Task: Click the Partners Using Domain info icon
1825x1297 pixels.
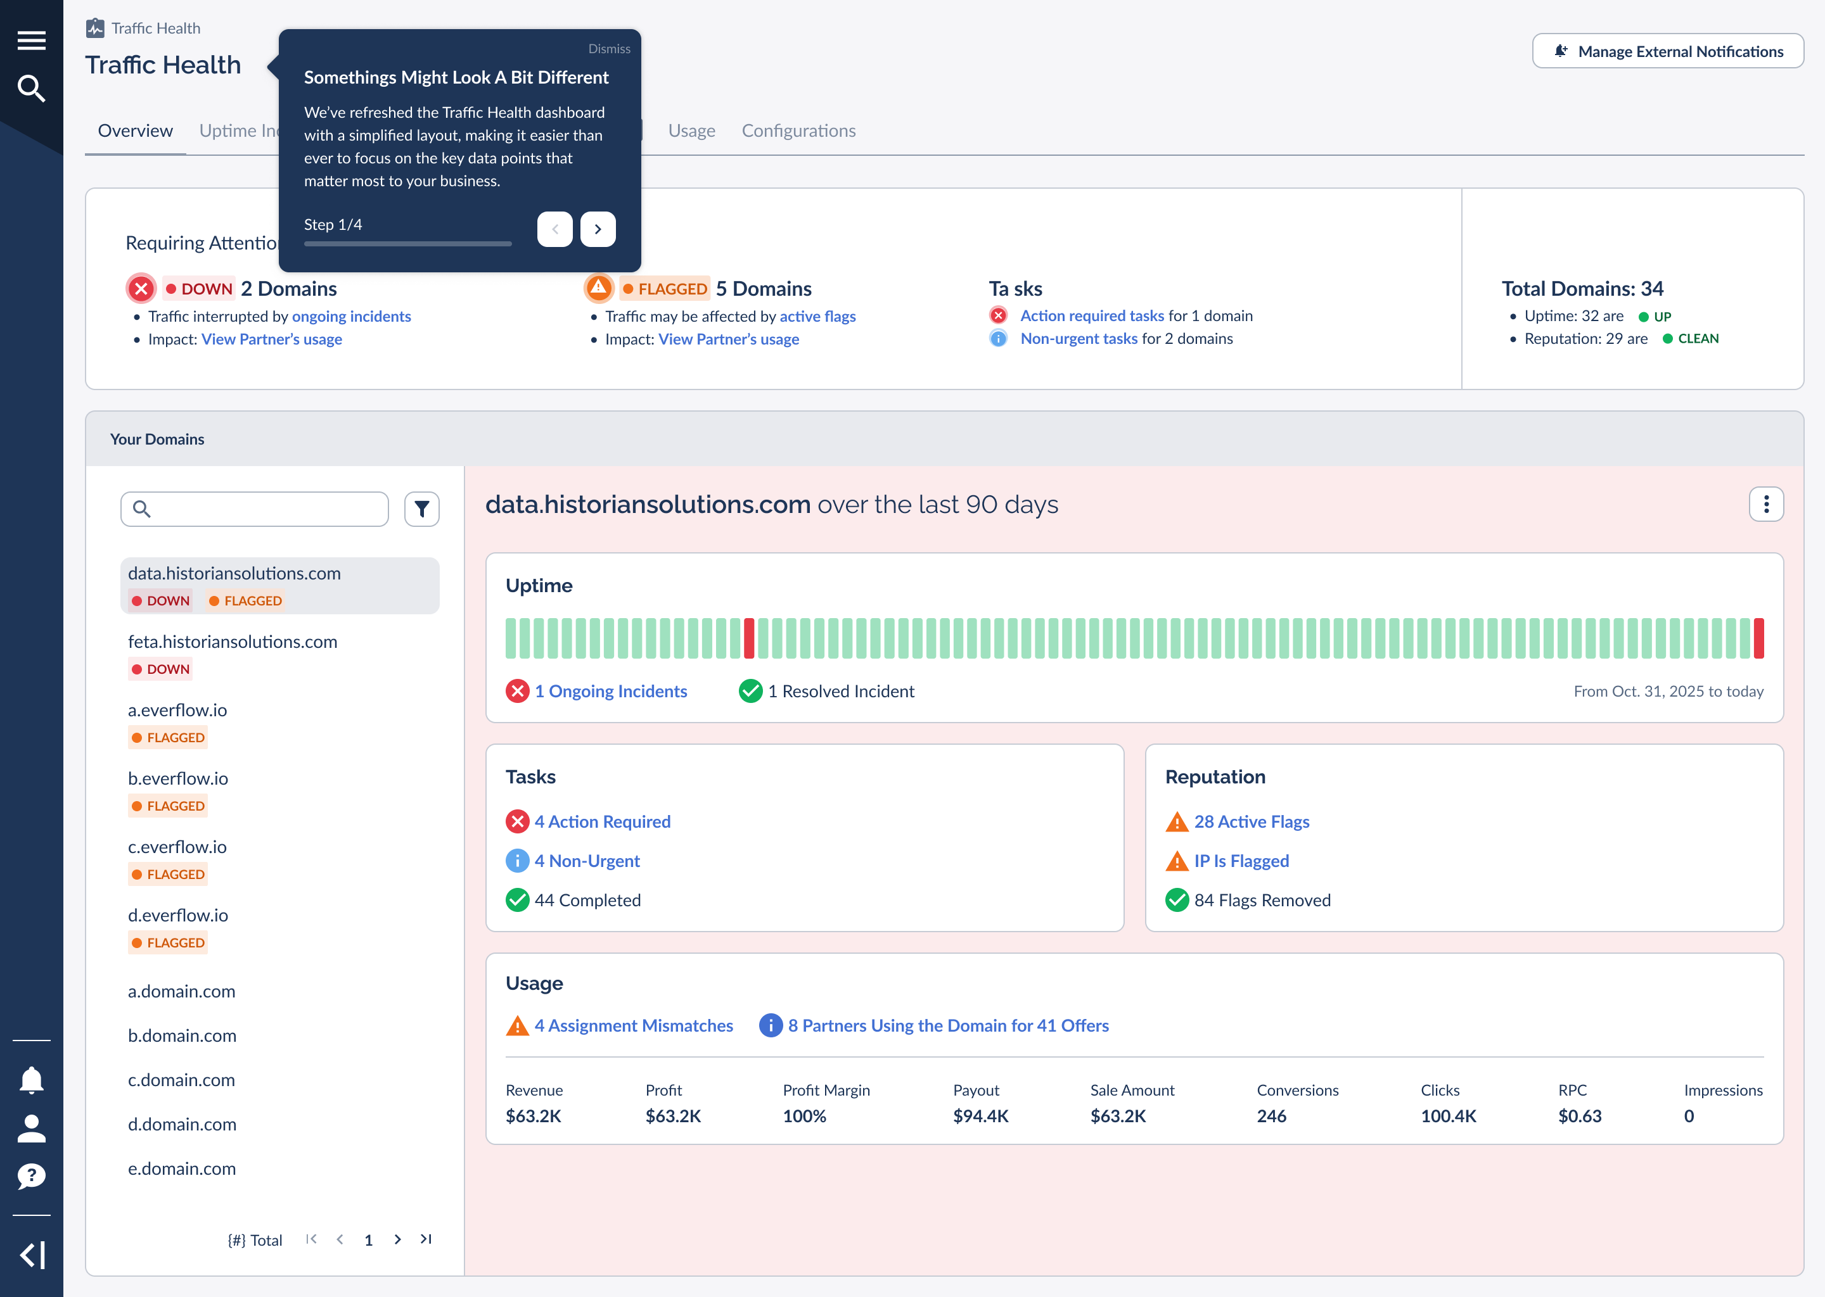Action: pyautogui.click(x=771, y=1025)
